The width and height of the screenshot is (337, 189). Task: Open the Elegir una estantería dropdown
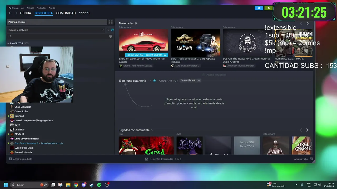tap(135, 81)
